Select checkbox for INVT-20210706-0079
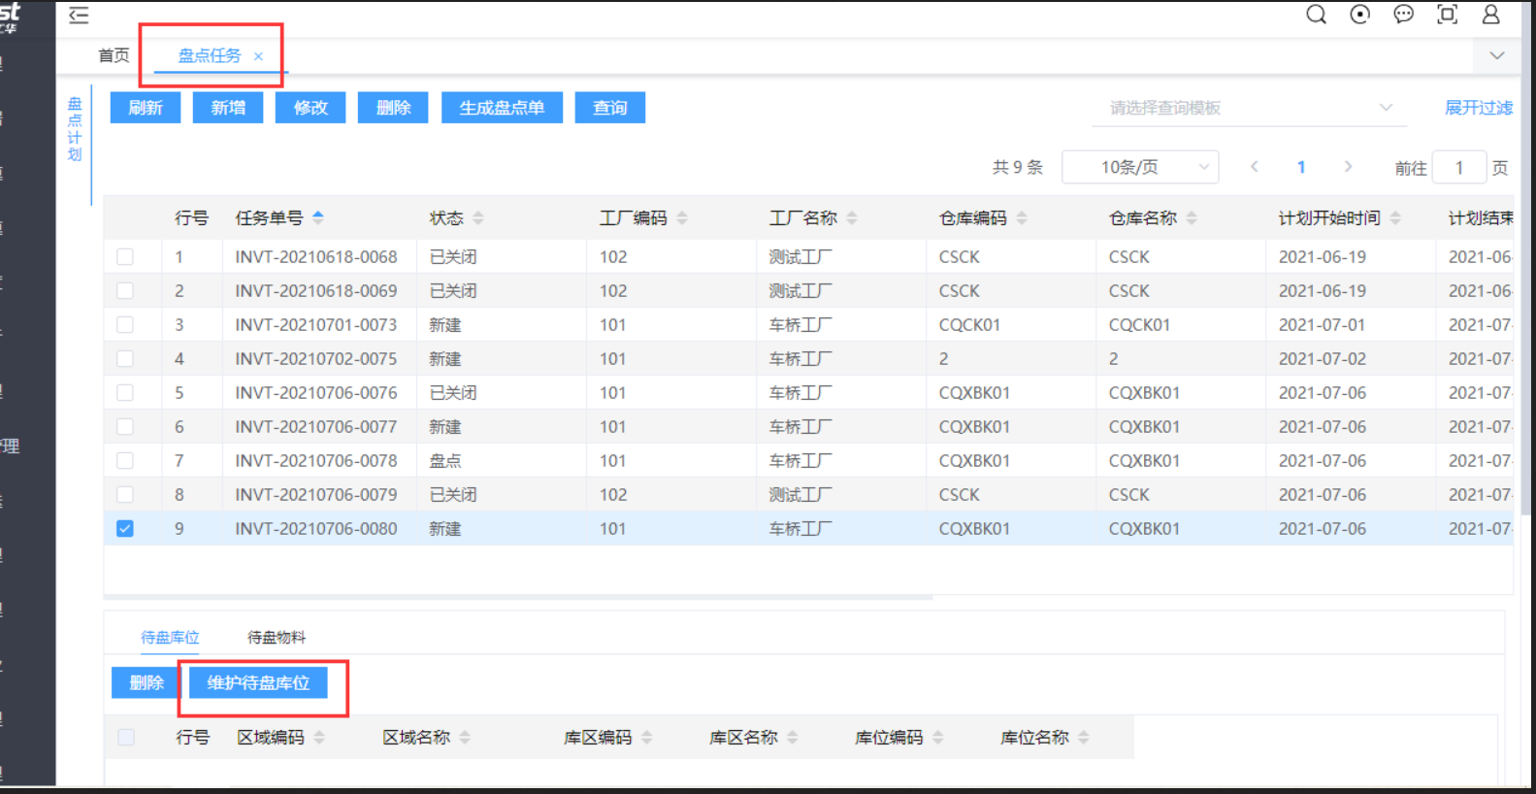Viewport: 1536px width, 794px height. tap(125, 495)
